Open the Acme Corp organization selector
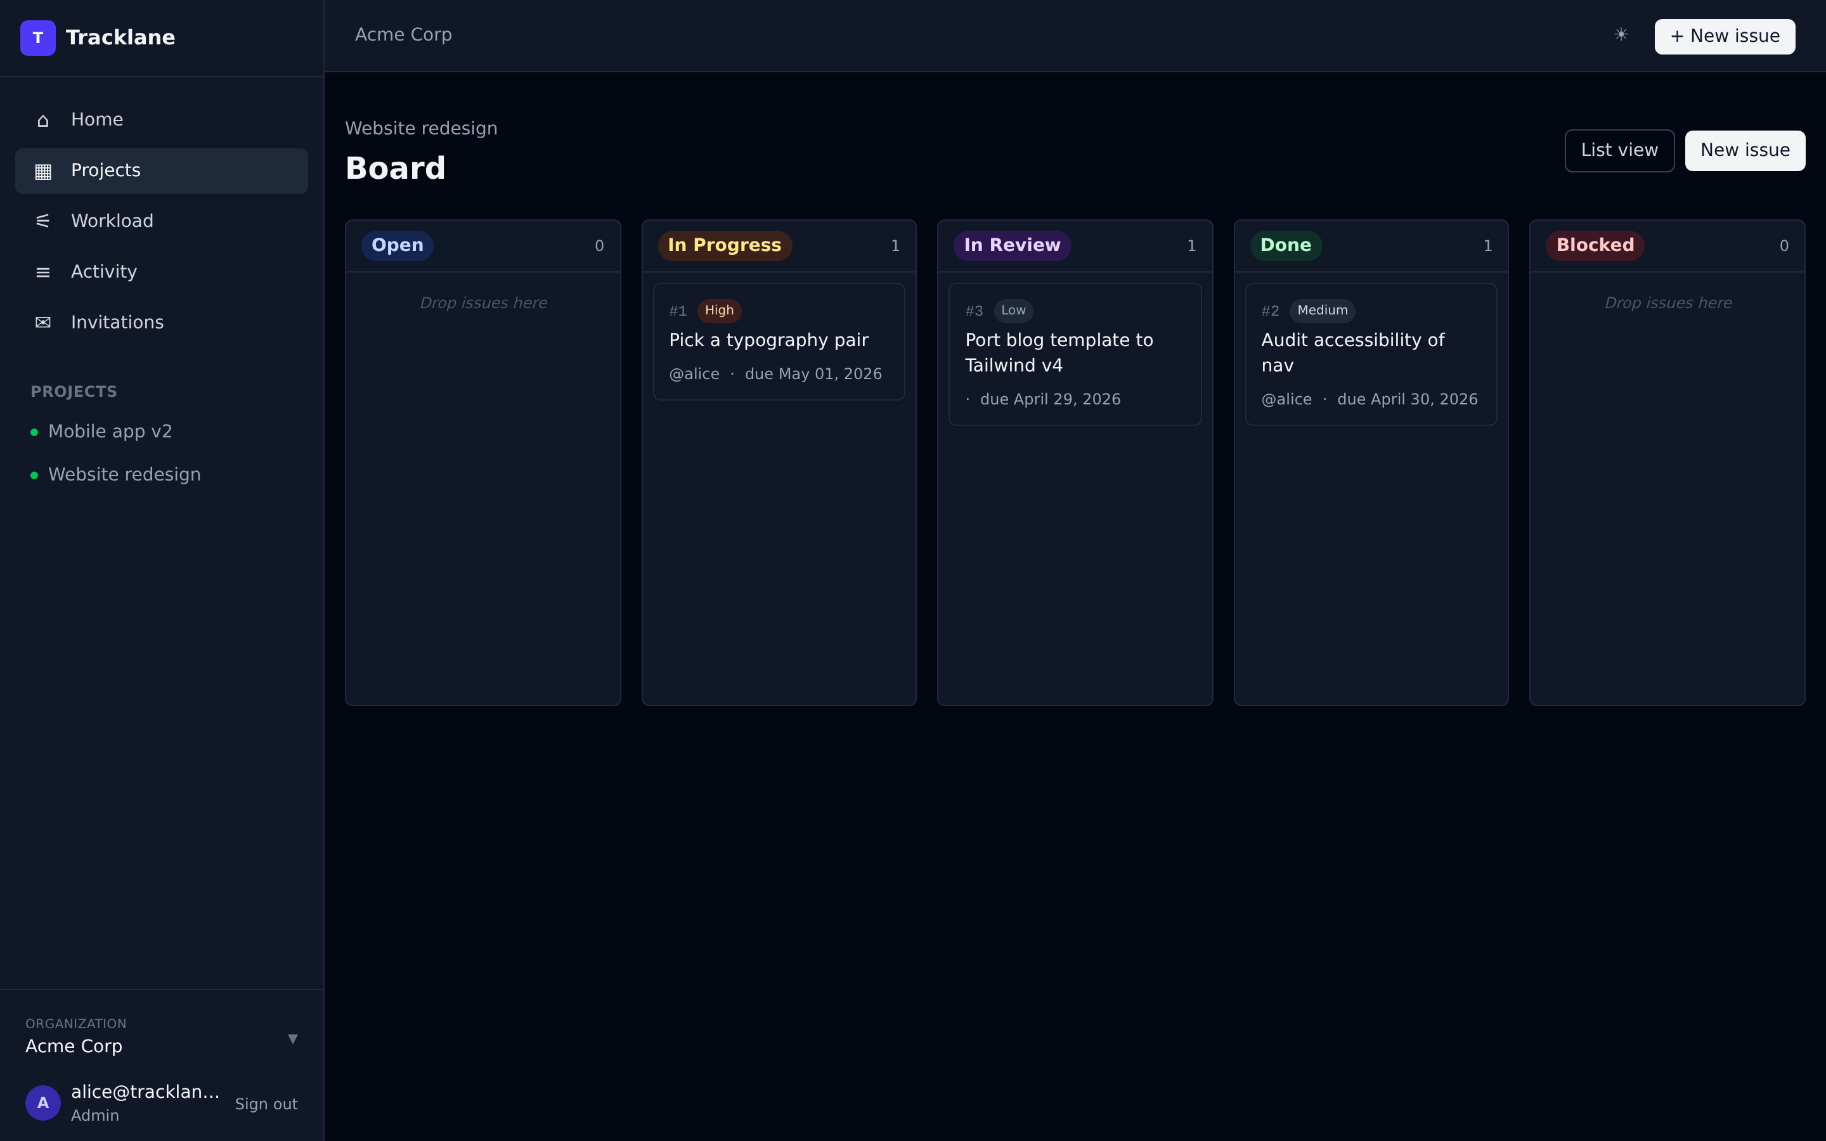The image size is (1826, 1141). click(x=162, y=1036)
